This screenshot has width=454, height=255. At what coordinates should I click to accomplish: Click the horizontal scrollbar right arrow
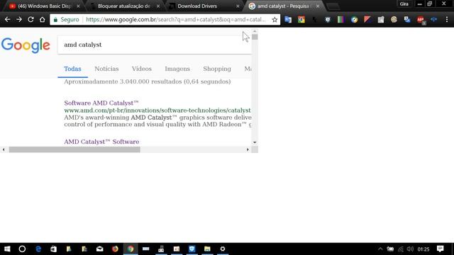(x=248, y=149)
